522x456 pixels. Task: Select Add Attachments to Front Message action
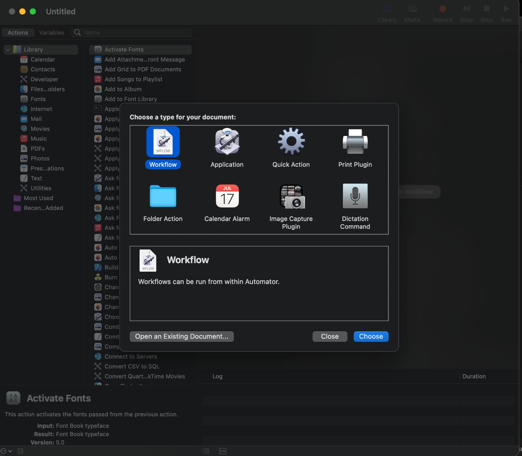click(x=141, y=60)
